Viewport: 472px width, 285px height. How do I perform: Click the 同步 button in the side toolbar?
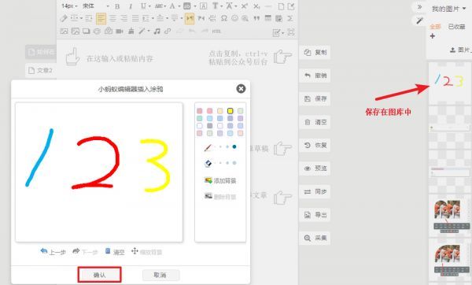315,191
